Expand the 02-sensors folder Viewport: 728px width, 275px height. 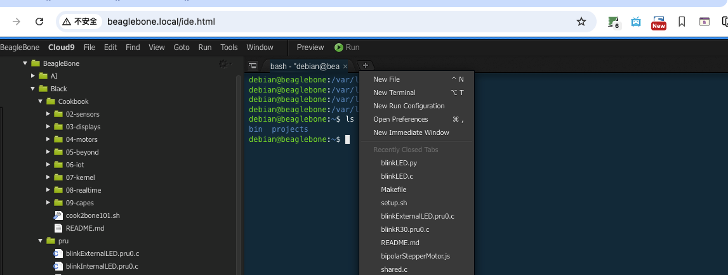48,113
